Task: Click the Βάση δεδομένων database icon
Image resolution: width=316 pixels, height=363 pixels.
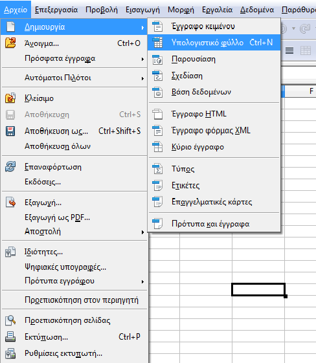Action: (157, 92)
